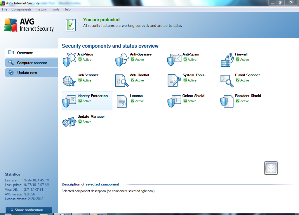The height and width of the screenshot is (215, 299).
Task: Open the Anti-Spam envelope icon
Action: 174,60
